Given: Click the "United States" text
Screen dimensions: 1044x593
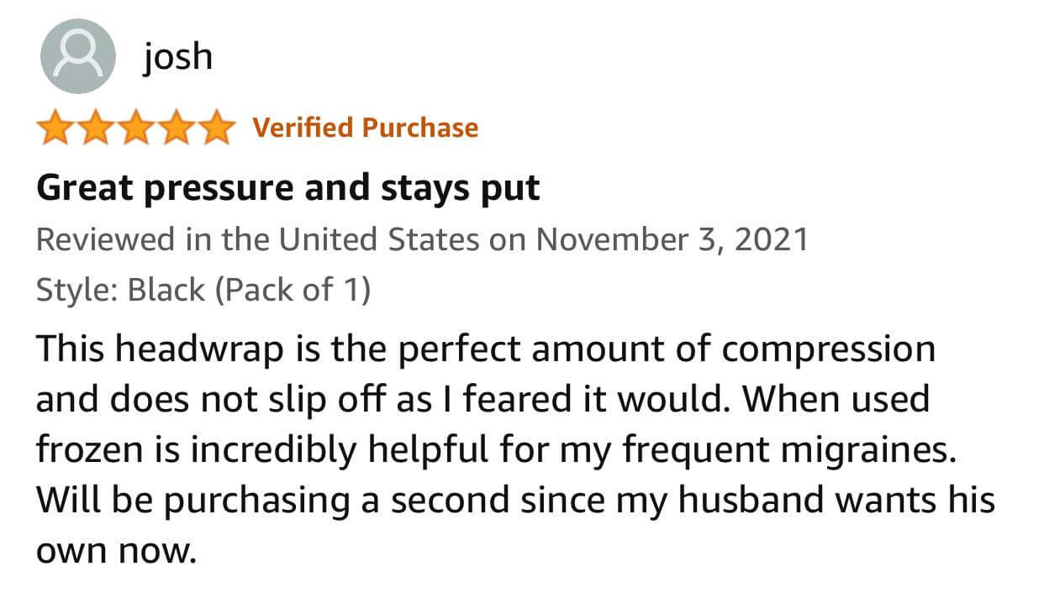Looking at the screenshot, I should [x=378, y=240].
